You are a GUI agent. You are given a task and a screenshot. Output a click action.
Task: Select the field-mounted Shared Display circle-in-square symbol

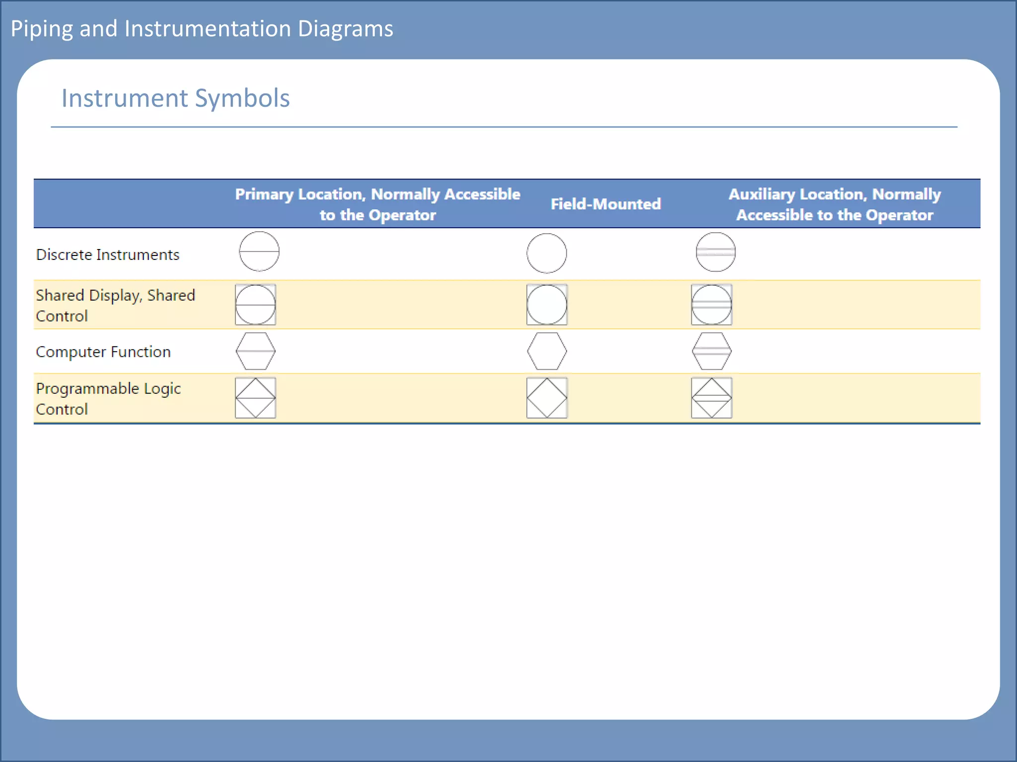click(x=546, y=305)
